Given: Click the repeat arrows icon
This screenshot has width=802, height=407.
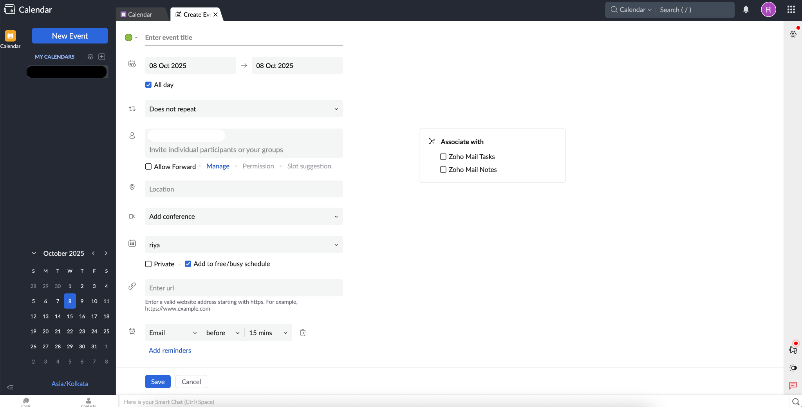Looking at the screenshot, I should (x=132, y=109).
